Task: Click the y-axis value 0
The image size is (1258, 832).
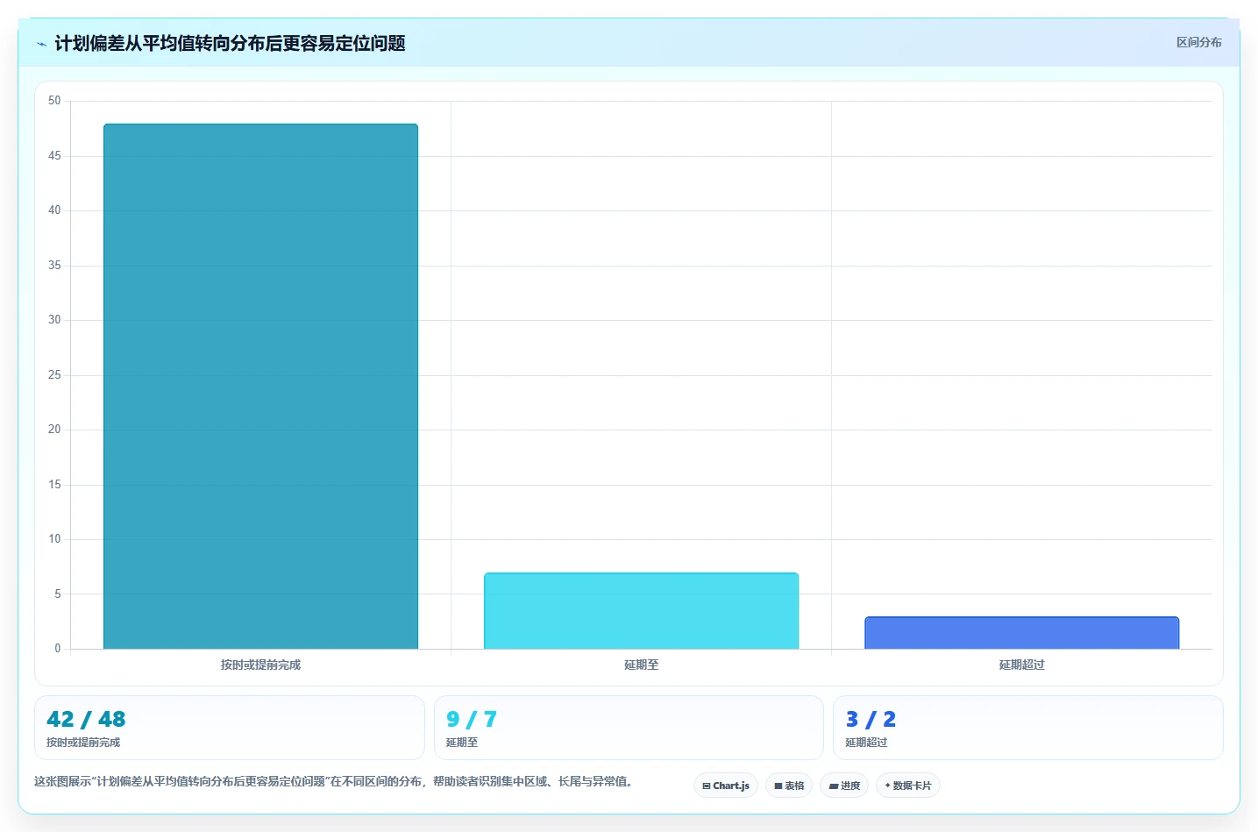Action: coord(58,649)
